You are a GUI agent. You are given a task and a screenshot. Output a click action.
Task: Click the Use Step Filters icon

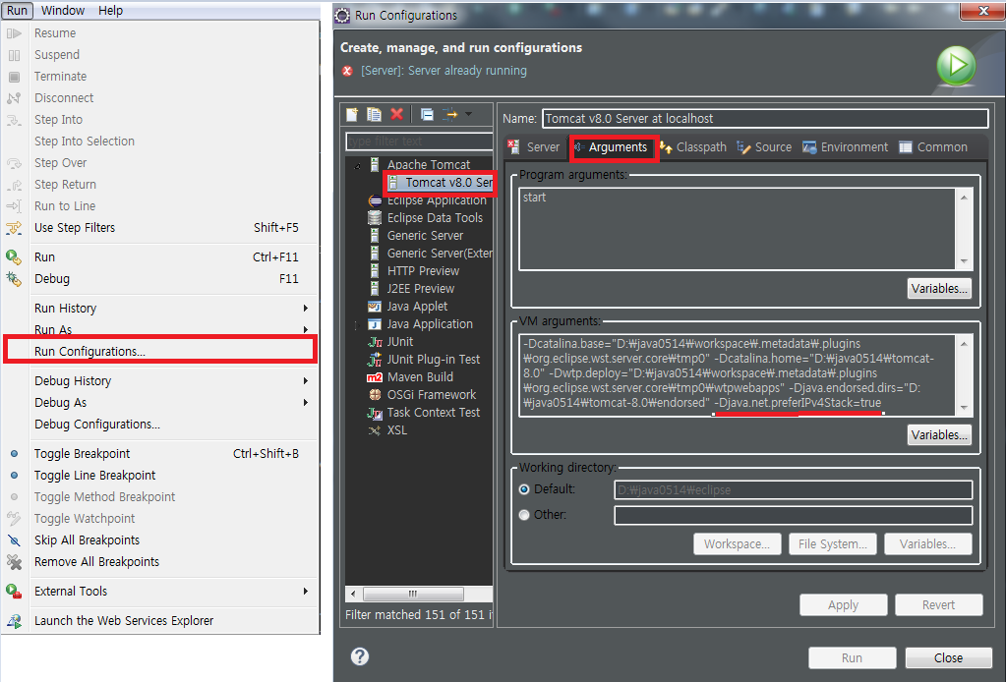[14, 228]
